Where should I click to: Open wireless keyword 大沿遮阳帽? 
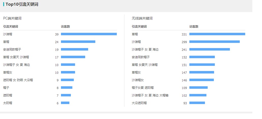pos(139,103)
